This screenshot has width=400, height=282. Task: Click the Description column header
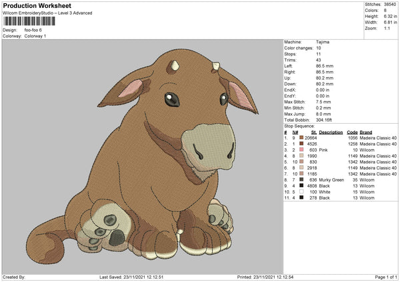(331, 132)
